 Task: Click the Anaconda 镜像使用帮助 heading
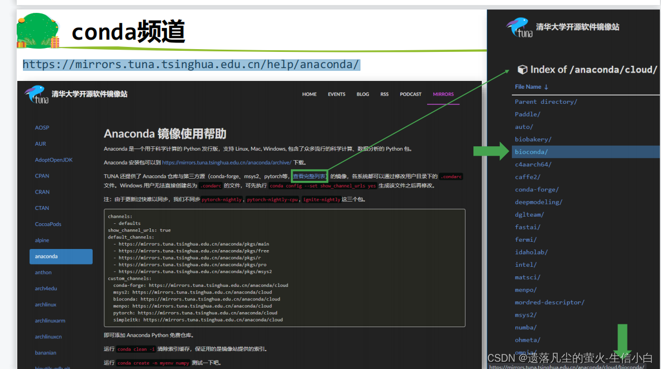click(x=165, y=133)
